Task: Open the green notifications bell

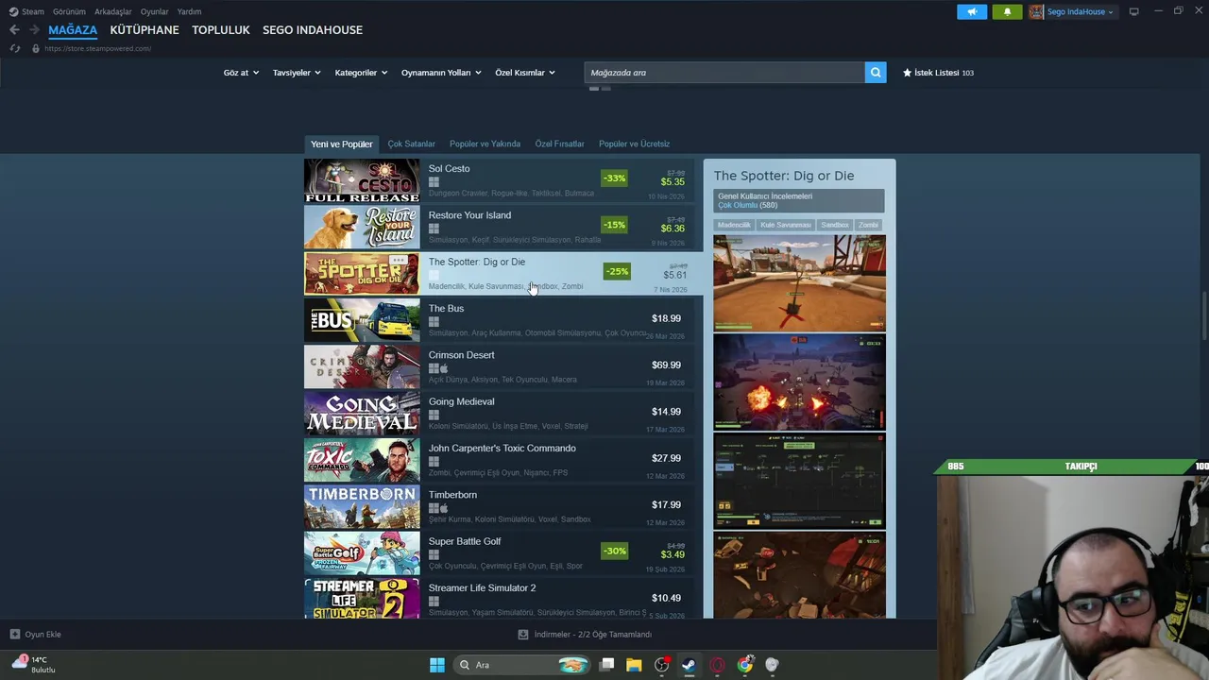Action: [x=1007, y=11]
